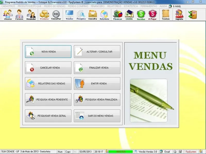The width and height of the screenshot is (206, 154).
Task: Open the red A Pagar icon
Action: 152,15
